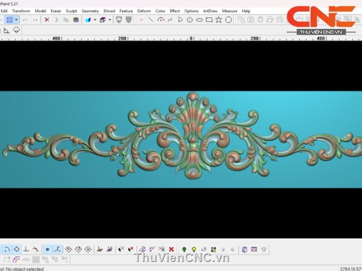362x271 pixels.
Task: Select the star shape tool
Action: tap(218, 20)
